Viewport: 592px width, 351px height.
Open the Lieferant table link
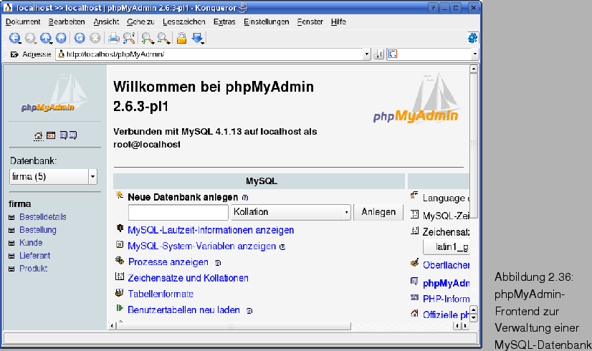point(34,256)
